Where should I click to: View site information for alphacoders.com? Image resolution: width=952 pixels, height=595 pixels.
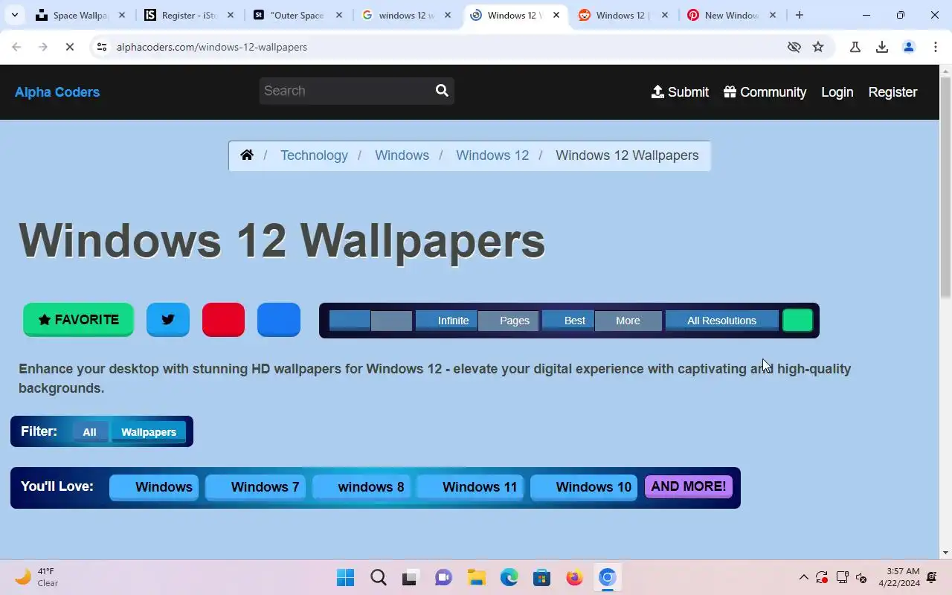(103, 47)
